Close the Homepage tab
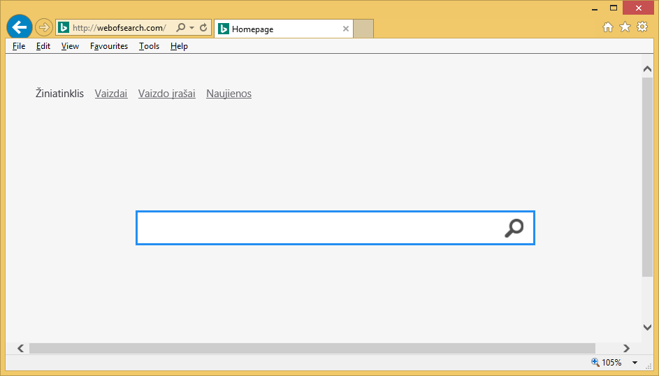 click(x=345, y=29)
